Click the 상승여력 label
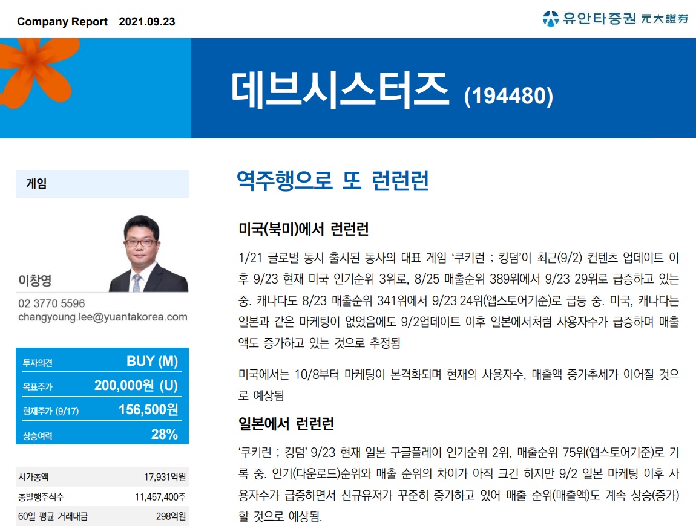 (38, 436)
